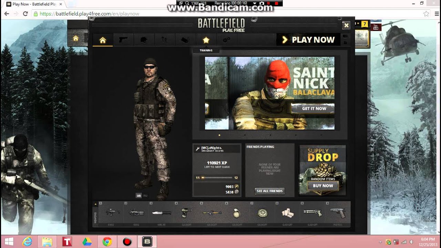Click the soldier class wrench icon
441x248 pixels.
click(197, 149)
